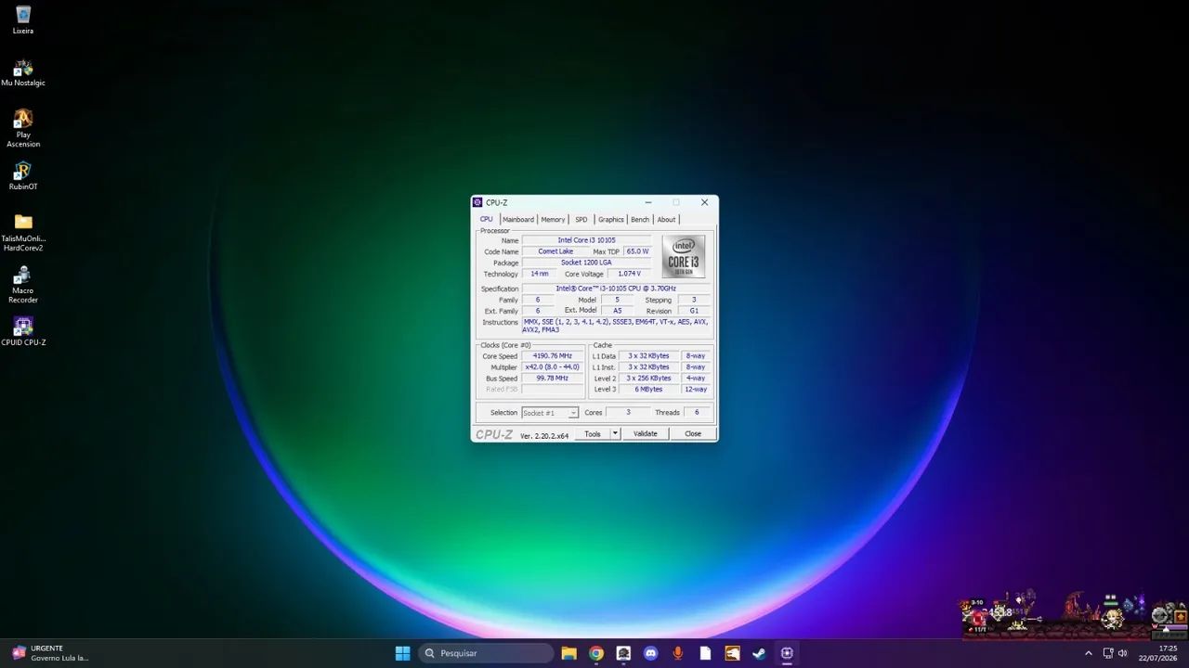This screenshot has height=668, width=1189.
Task: Click the Pesquisar taskbar search box
Action: (485, 653)
